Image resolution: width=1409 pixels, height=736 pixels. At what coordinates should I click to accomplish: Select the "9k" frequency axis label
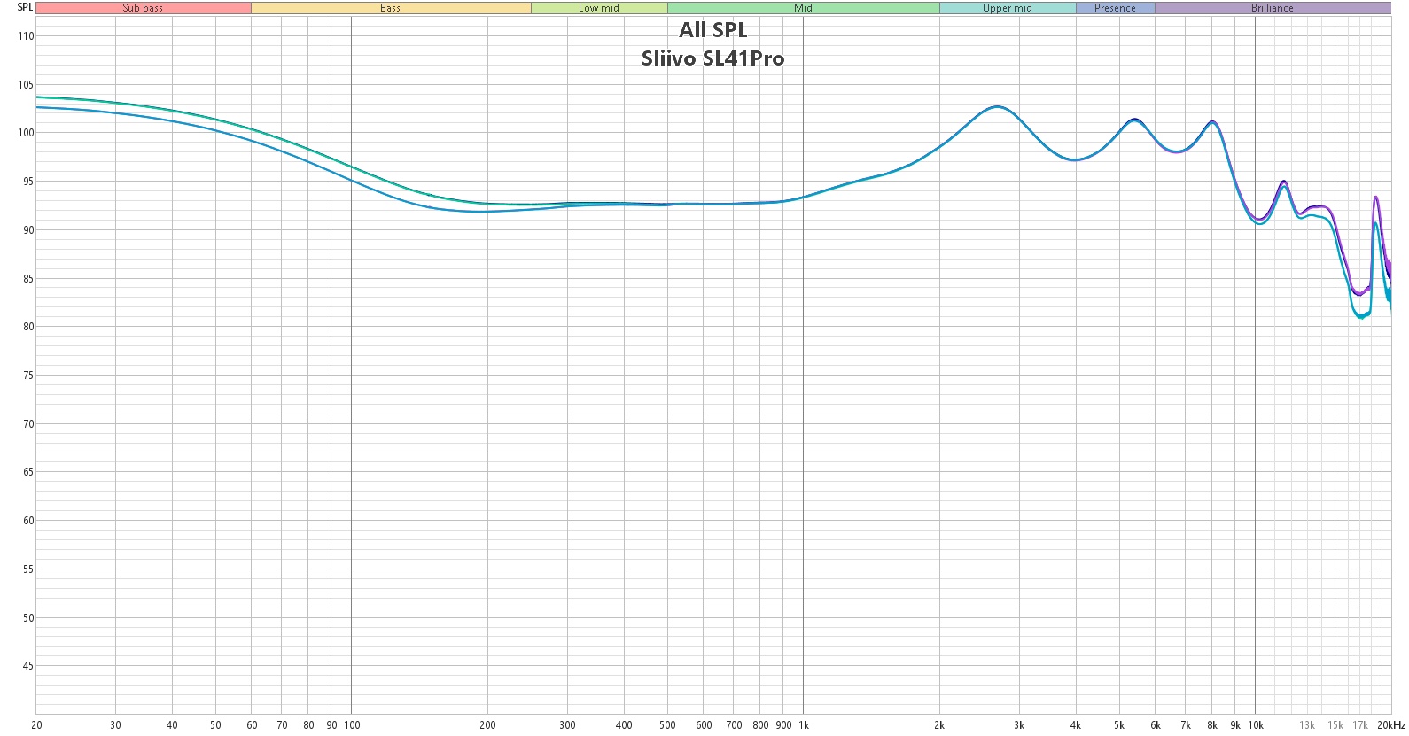click(1235, 725)
